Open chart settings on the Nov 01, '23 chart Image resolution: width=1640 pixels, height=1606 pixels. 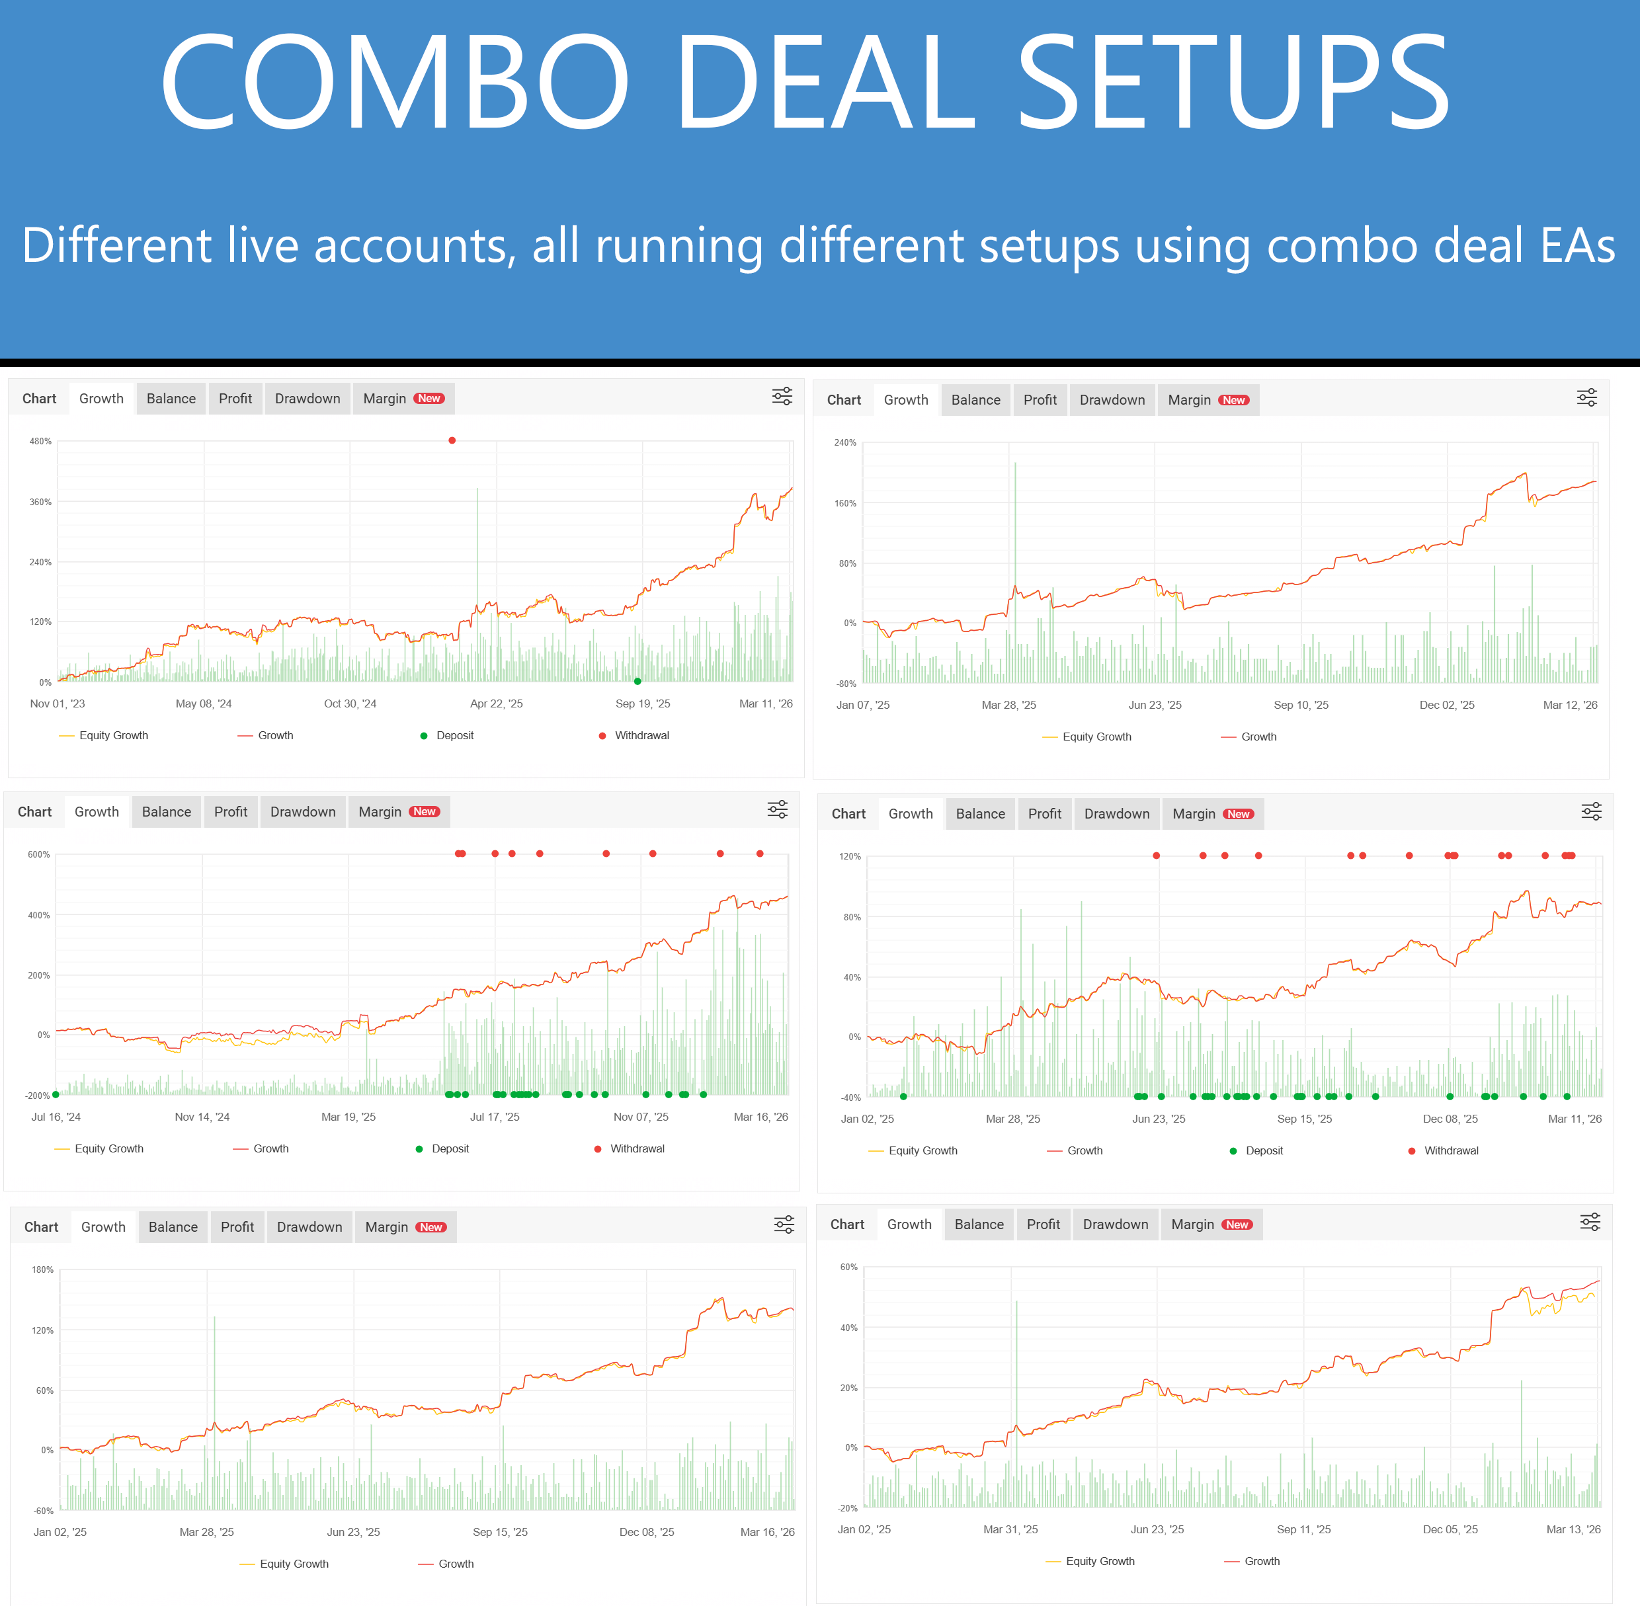click(x=782, y=397)
